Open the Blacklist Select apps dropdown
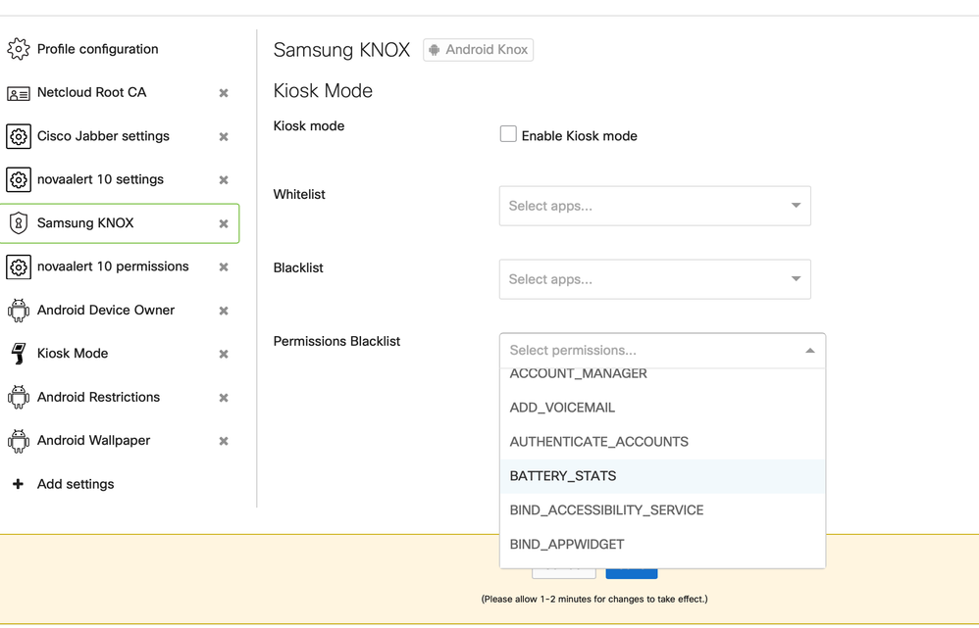The height and width of the screenshot is (628, 979). (x=655, y=279)
